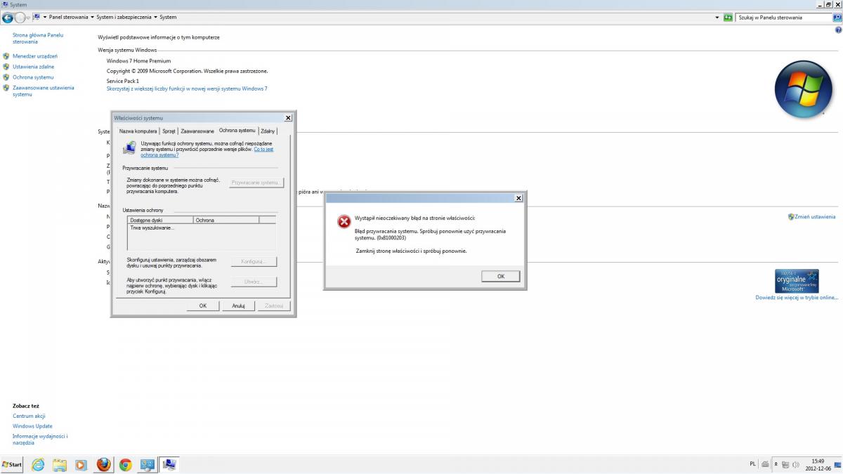Click the Zmień ustawienia link
Viewport: 843px width, 474px height.
(x=815, y=217)
